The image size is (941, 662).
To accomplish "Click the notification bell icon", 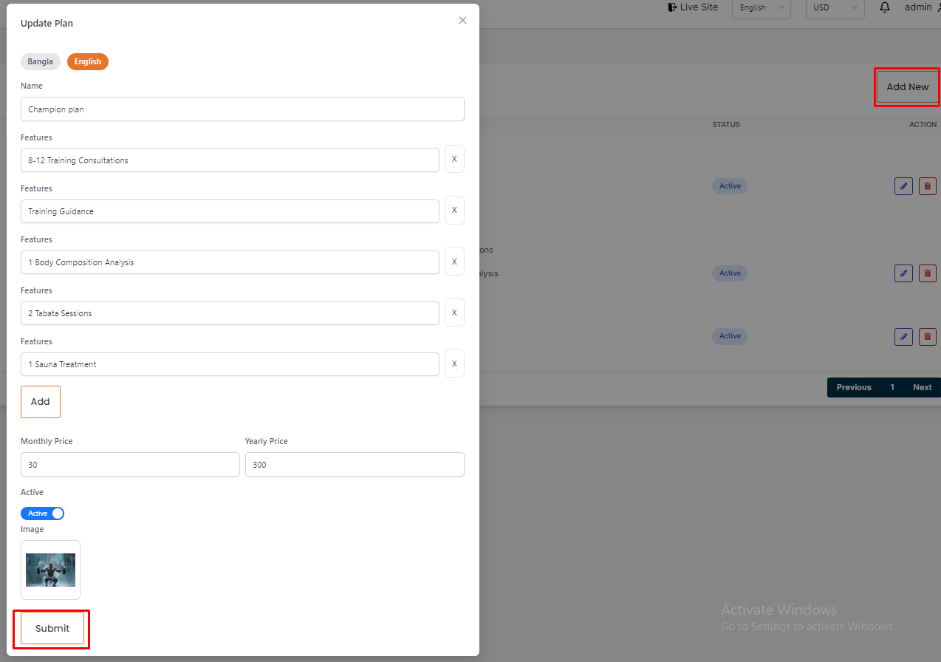I will [885, 7].
